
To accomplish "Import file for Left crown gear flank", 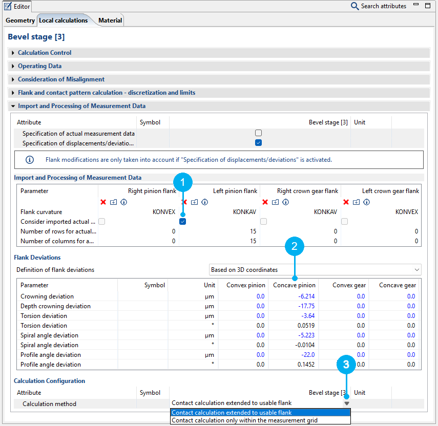I will point(356,202).
